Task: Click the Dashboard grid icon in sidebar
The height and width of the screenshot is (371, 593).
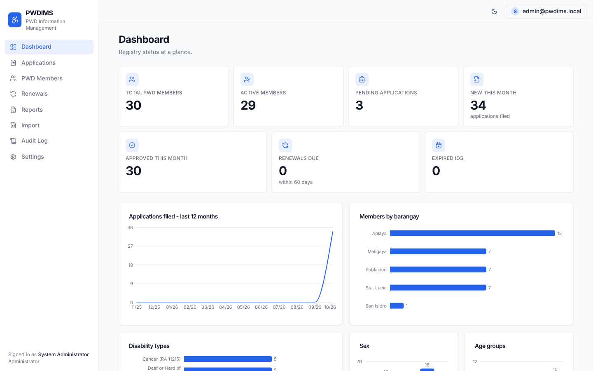Action: [13, 47]
